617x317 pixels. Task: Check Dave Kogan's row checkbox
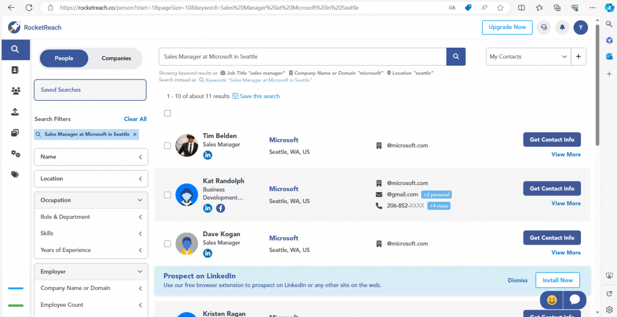(168, 244)
